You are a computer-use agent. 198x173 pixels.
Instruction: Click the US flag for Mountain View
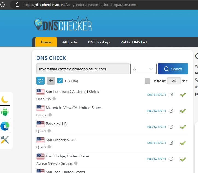point(40,108)
